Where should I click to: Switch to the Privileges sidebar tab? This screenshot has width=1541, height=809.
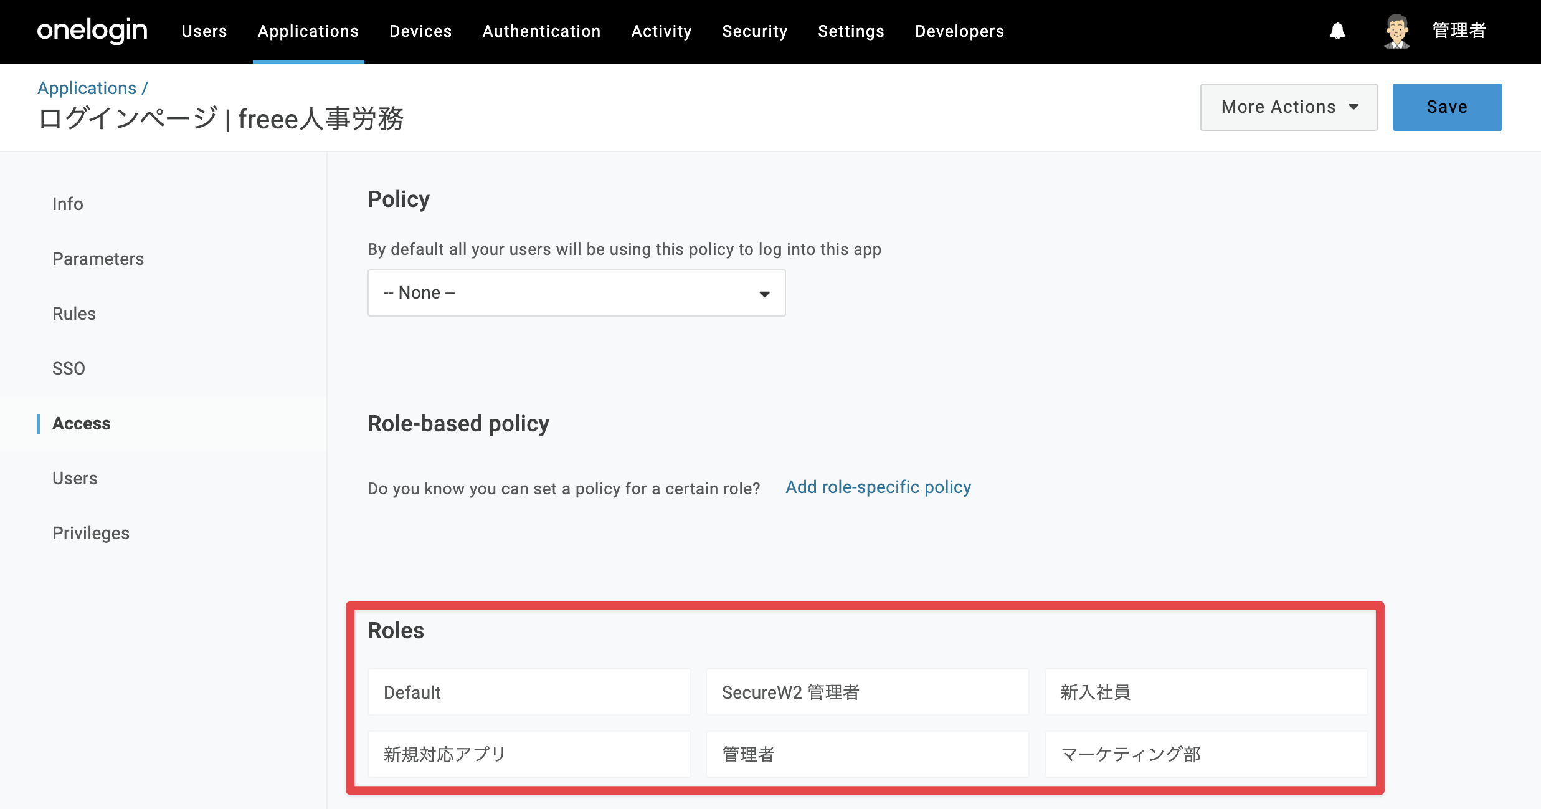click(91, 533)
